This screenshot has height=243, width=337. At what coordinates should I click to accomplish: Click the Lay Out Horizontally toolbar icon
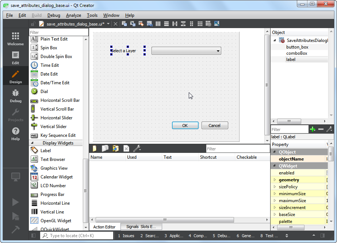pyautogui.click(x=158, y=24)
